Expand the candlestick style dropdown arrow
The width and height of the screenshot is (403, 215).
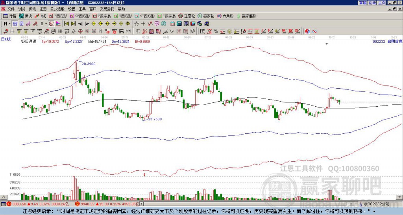(46, 24)
